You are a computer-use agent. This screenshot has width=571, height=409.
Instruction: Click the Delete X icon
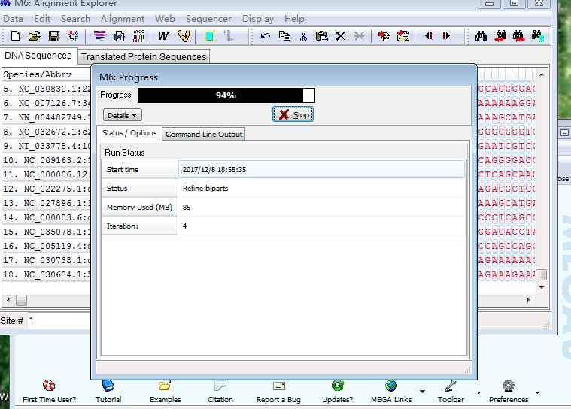click(340, 36)
